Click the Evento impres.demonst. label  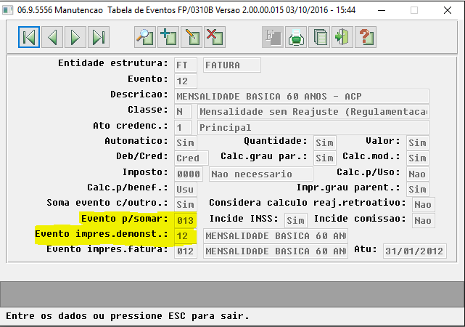(x=102, y=234)
